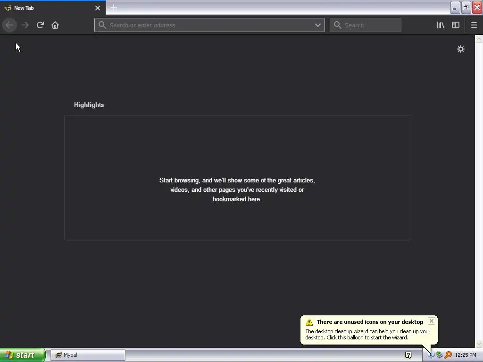Open the home page
Image resolution: width=483 pixels, height=362 pixels.
(x=55, y=25)
